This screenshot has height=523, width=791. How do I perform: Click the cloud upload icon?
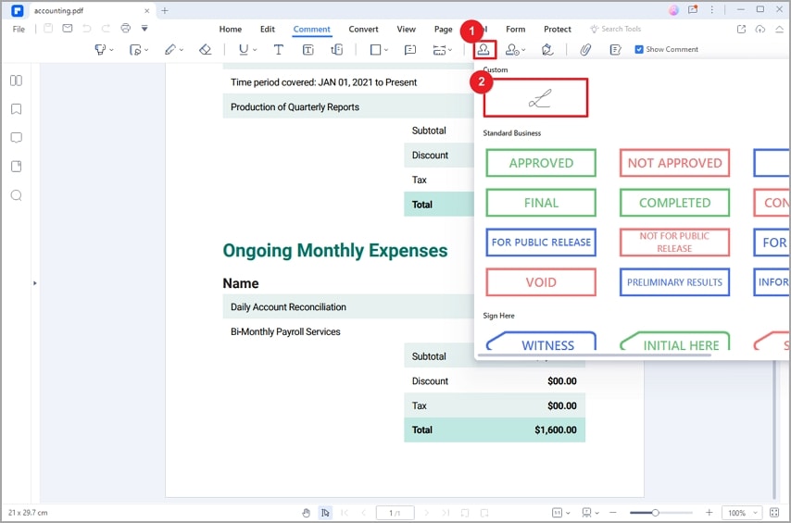coord(760,29)
